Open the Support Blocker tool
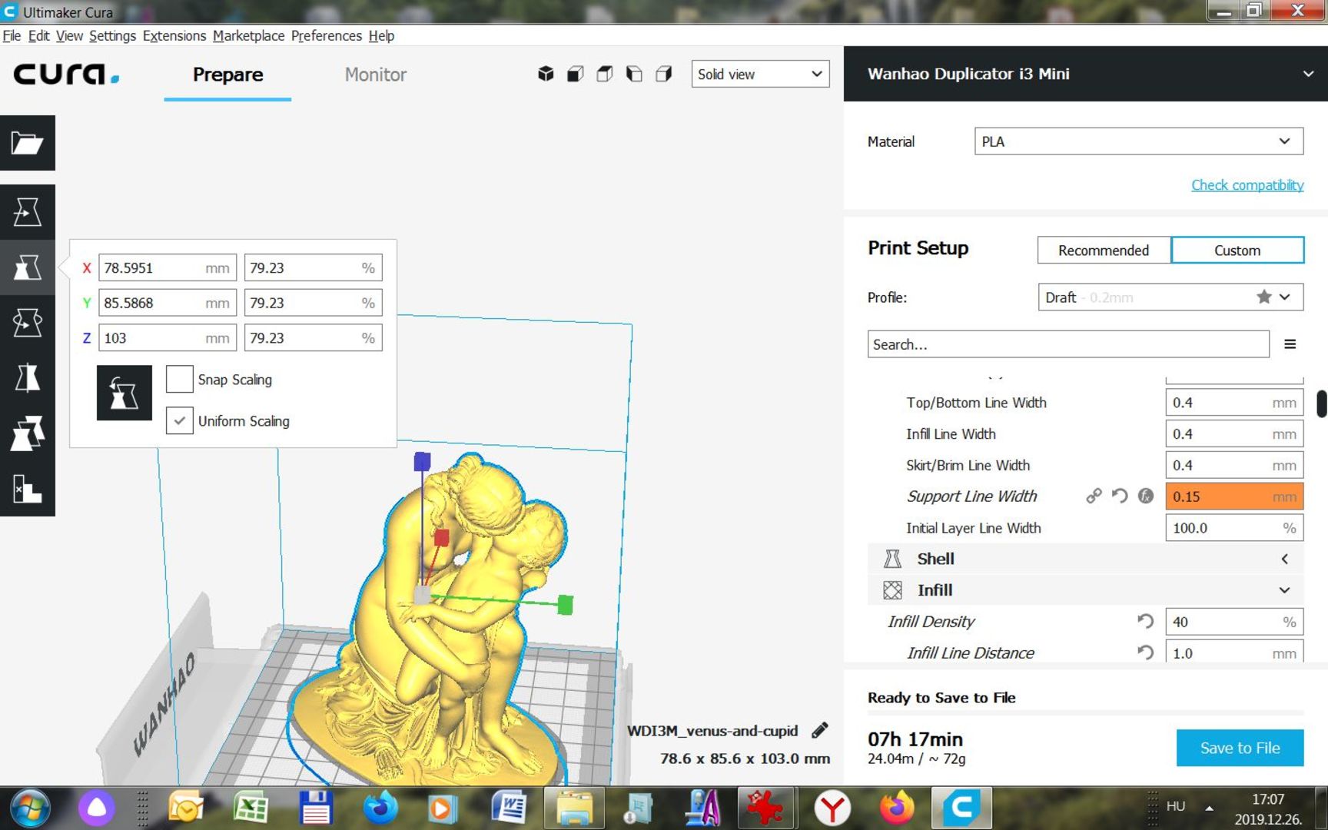Screen dimensions: 1328x830 [27, 489]
